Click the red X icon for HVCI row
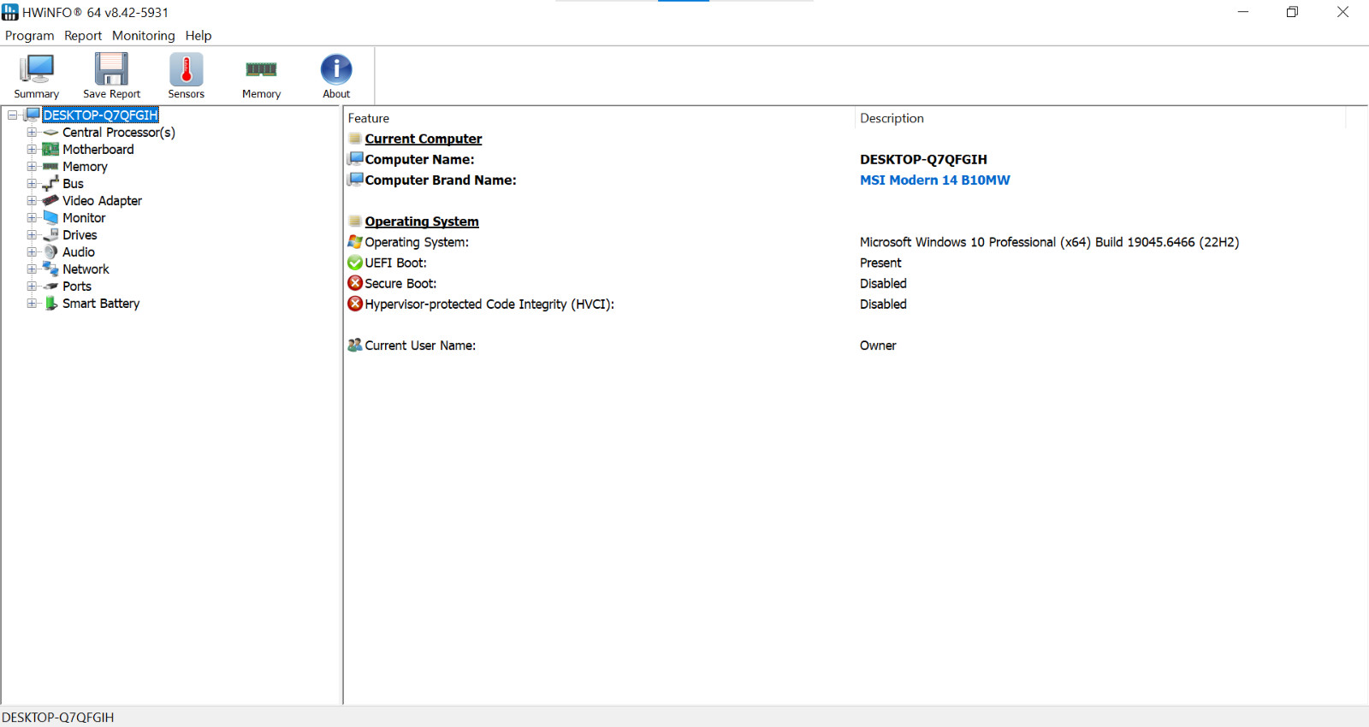 click(355, 304)
